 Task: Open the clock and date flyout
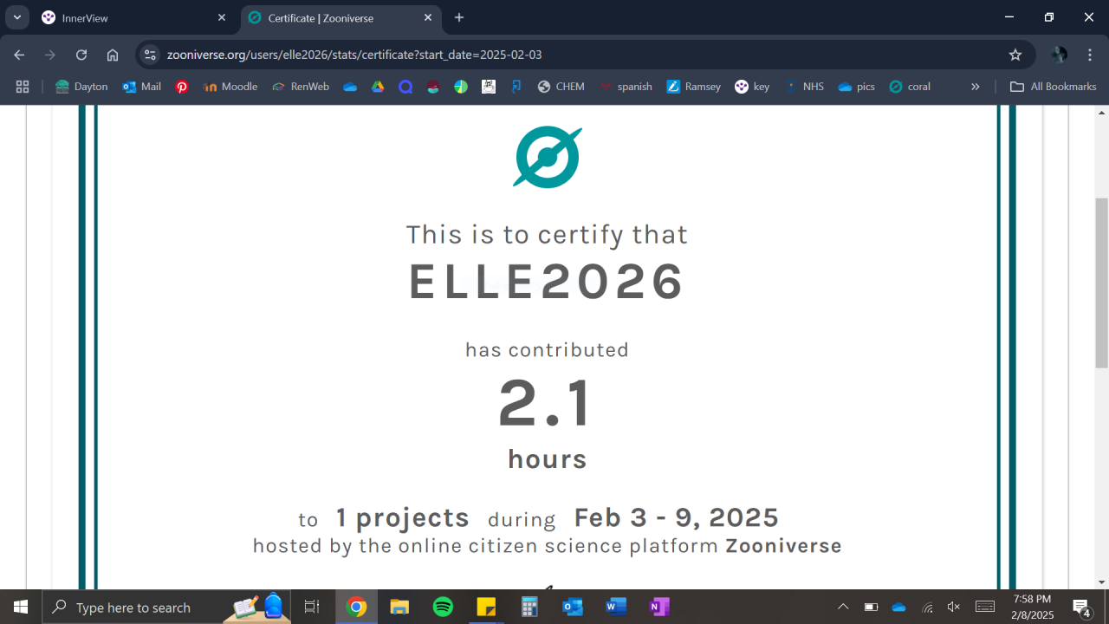(1033, 607)
